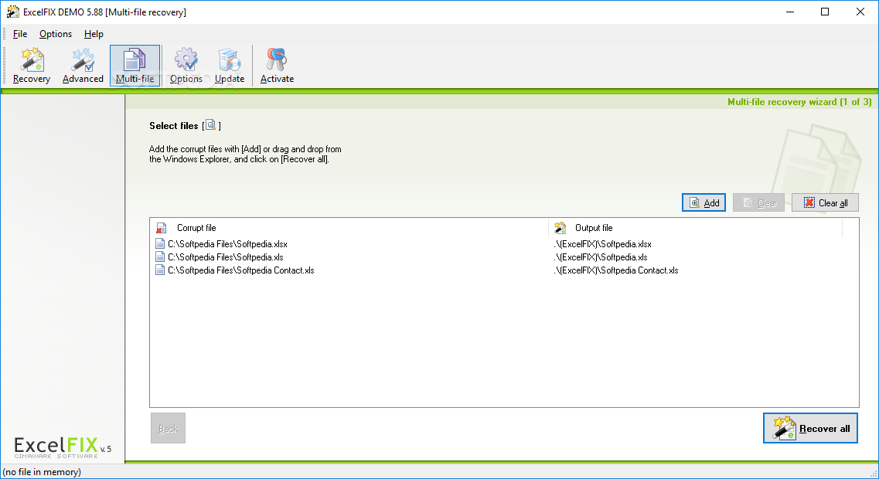Screen dimensions: 879x479
Task: Click the file icon of Softpedia.xlsx row
Action: tap(160, 244)
